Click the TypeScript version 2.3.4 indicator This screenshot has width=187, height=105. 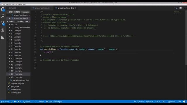pos(179,101)
